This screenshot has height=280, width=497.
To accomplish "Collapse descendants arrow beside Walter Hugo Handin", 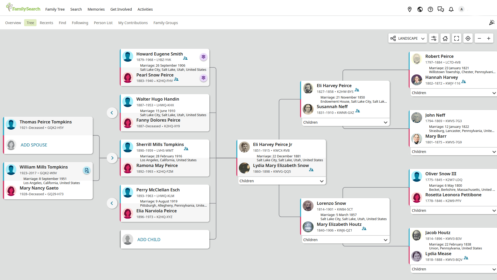I will click(x=112, y=113).
